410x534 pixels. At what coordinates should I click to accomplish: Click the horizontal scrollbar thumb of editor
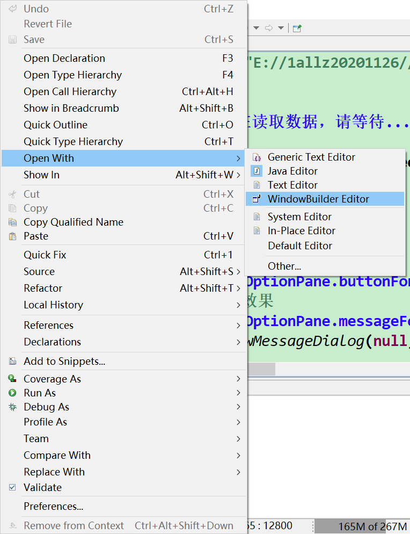261,369
